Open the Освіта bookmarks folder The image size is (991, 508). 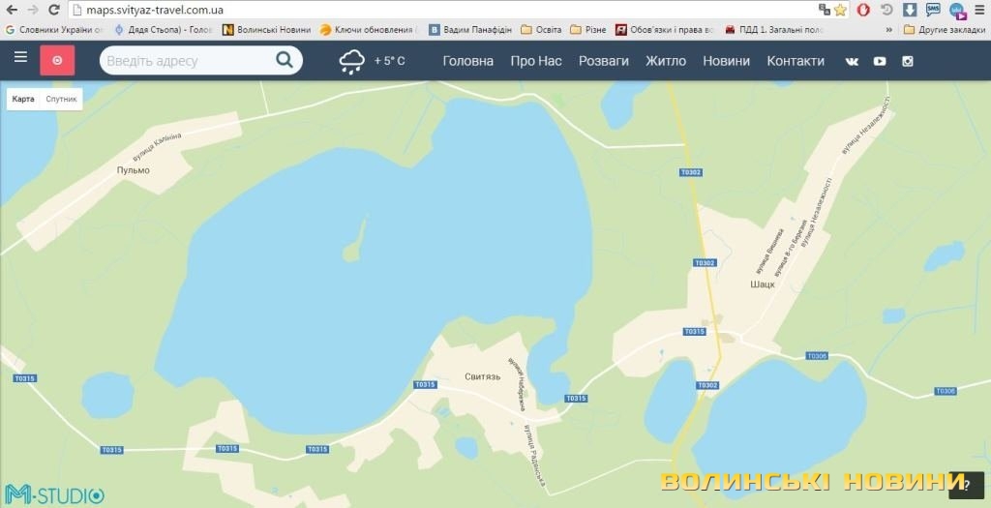tap(541, 30)
